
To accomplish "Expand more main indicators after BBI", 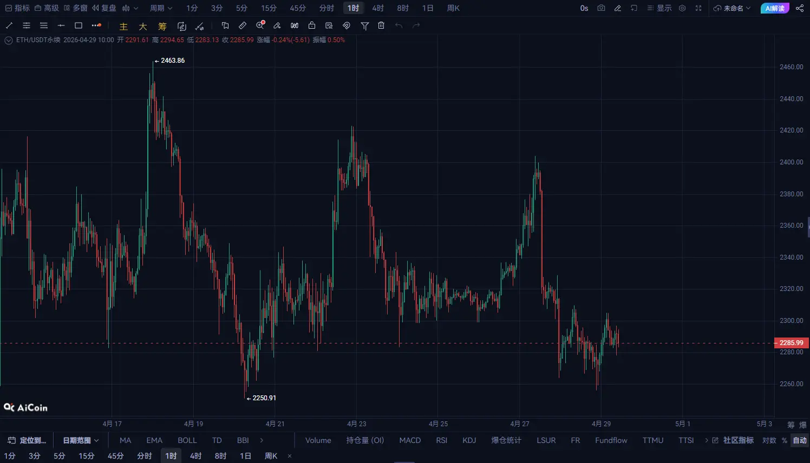I will coord(262,440).
